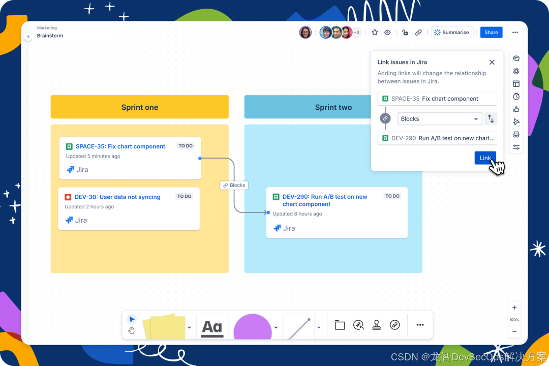Open the Blocks link type dropdown
The width and height of the screenshot is (549, 366).
440,119
